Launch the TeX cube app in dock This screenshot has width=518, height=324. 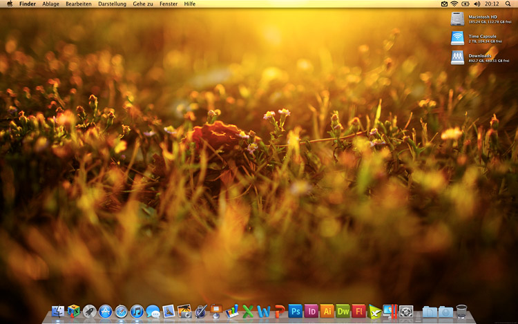pos(74,311)
